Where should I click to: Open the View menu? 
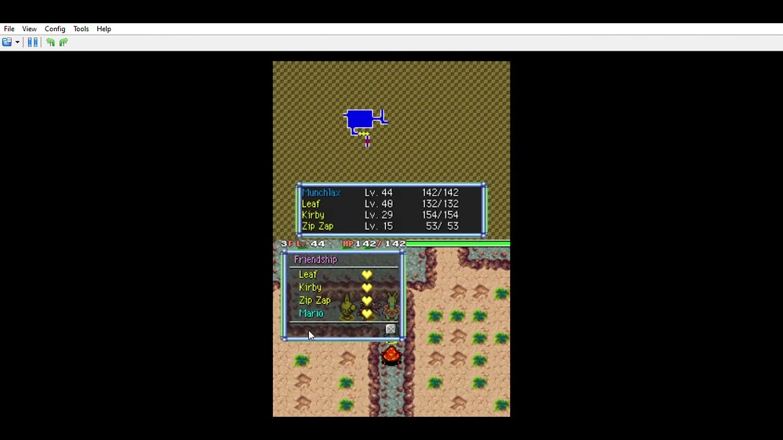[x=29, y=29]
